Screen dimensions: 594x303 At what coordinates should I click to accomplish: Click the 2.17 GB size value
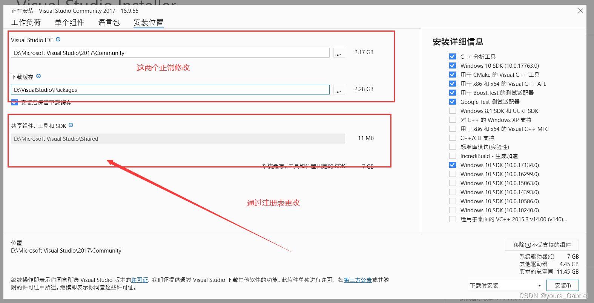pyautogui.click(x=364, y=52)
